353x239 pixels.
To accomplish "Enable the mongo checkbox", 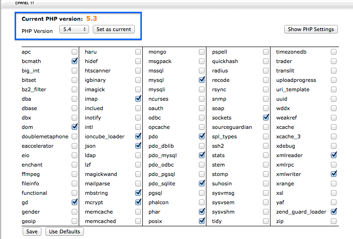I will tap(202, 52).
